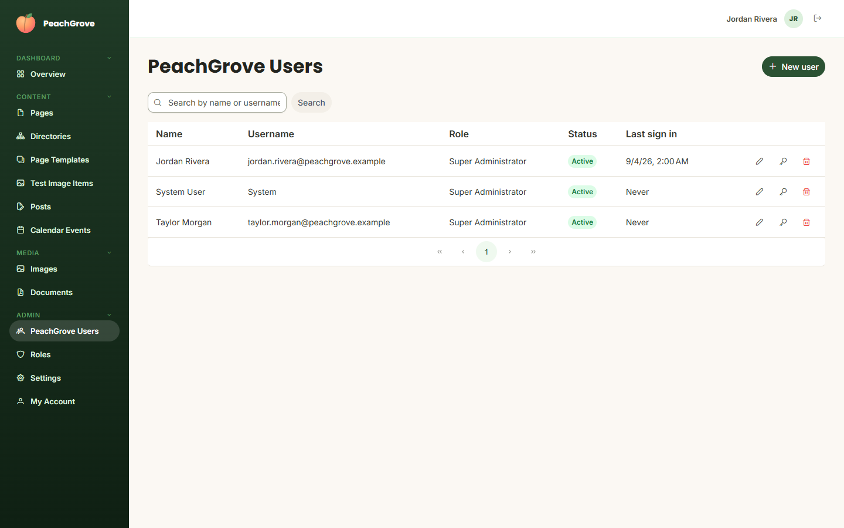Select page 1 in pagination
Image resolution: width=844 pixels, height=528 pixels.
pyautogui.click(x=486, y=252)
